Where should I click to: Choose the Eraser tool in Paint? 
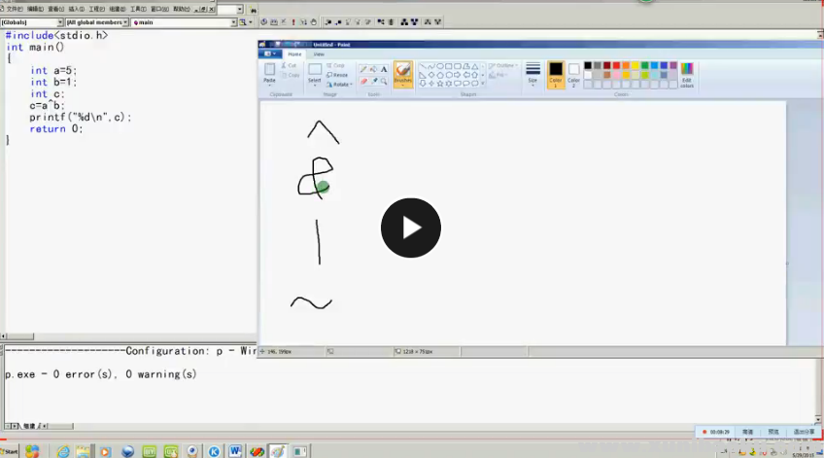click(363, 82)
